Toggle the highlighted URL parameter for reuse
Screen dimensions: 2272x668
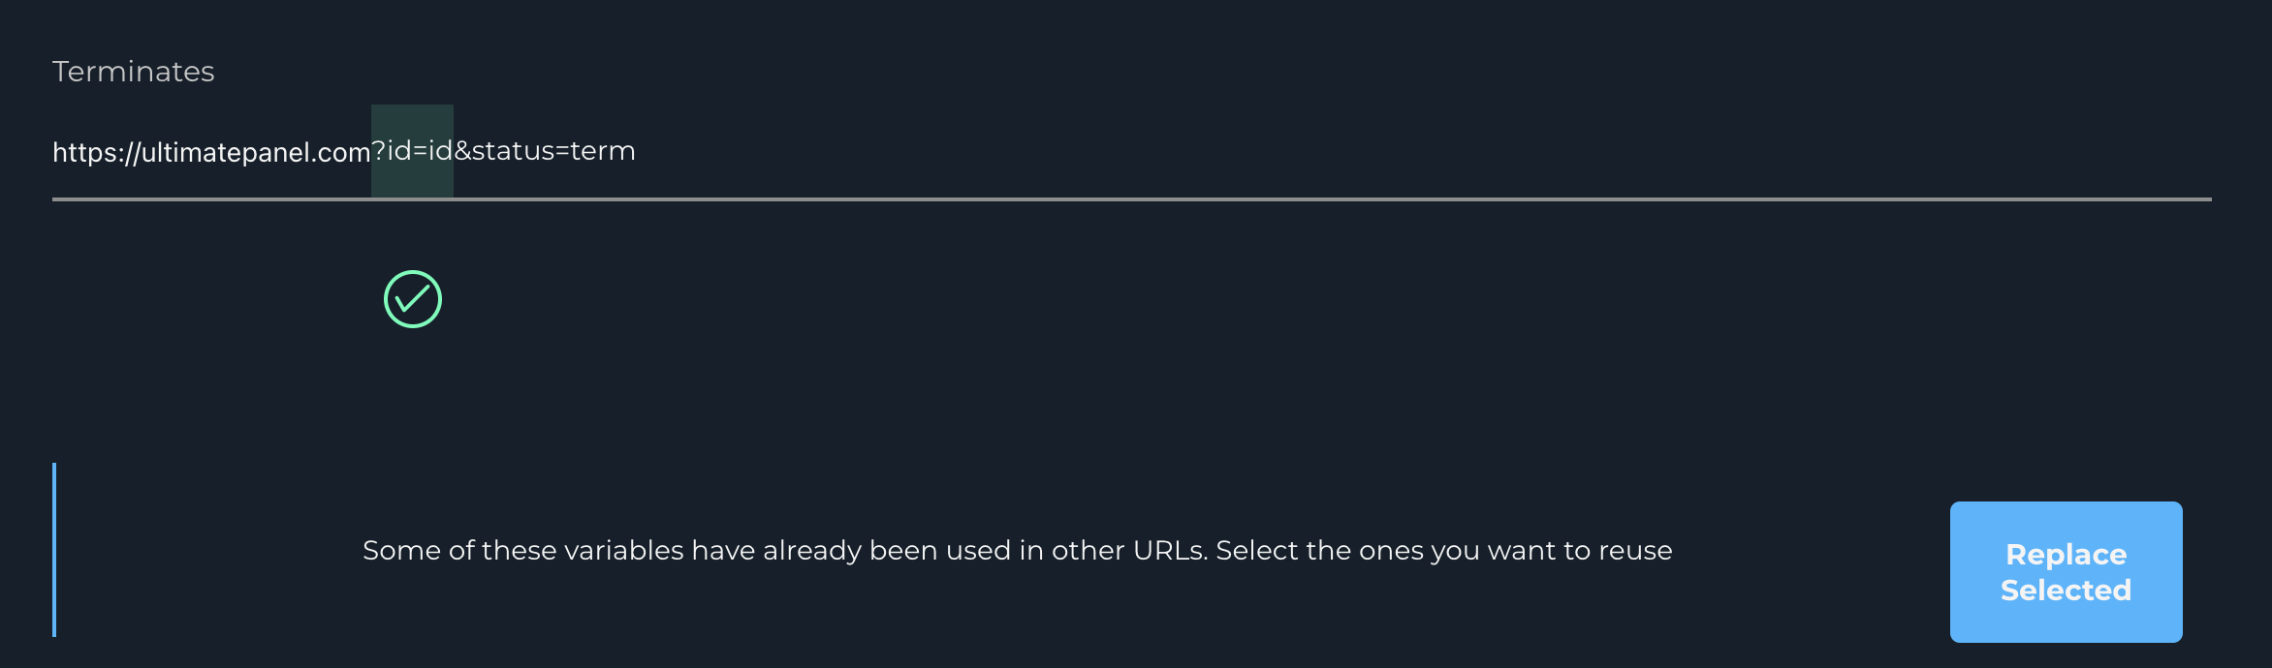(x=411, y=151)
